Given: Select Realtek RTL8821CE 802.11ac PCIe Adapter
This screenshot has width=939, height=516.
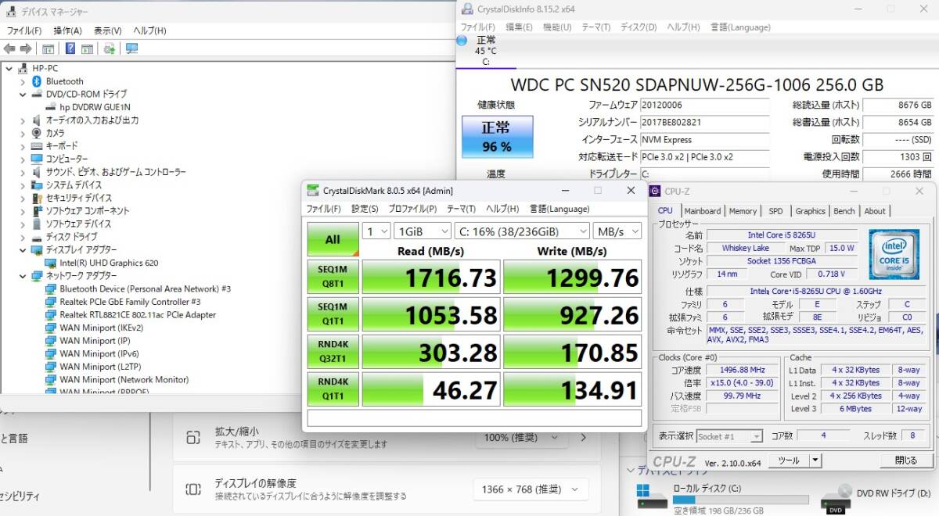Looking at the screenshot, I should 138,315.
